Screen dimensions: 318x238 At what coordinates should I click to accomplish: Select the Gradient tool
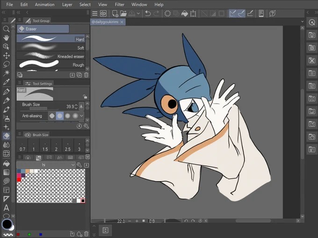[x=6, y=172]
